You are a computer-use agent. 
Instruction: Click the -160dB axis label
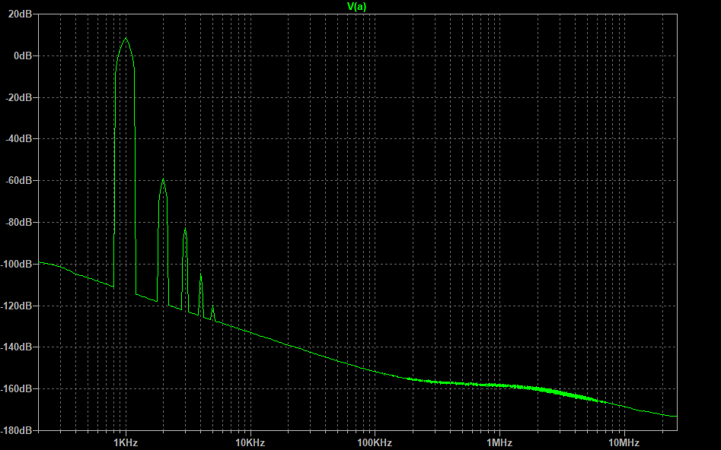click(x=18, y=389)
